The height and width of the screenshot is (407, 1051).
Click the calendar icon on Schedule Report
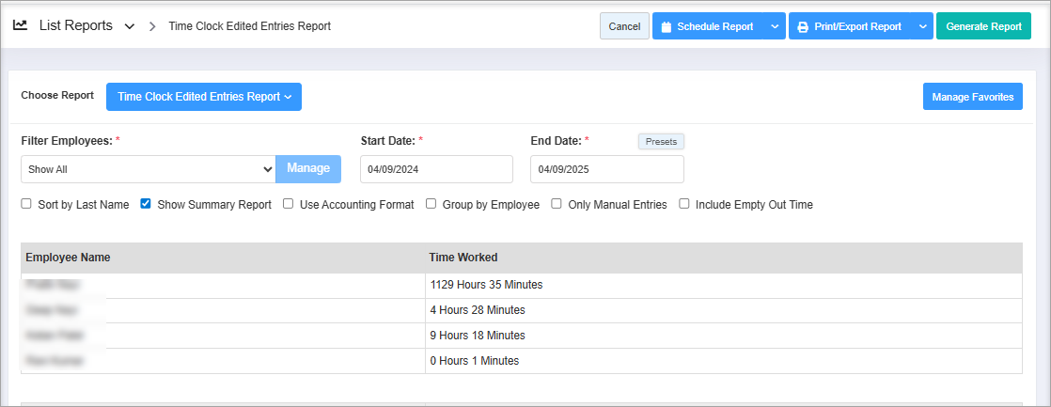pyautogui.click(x=666, y=27)
